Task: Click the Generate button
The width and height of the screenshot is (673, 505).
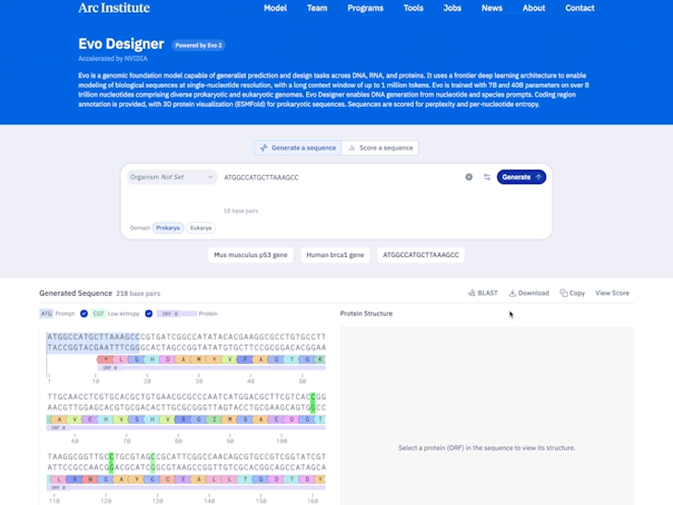Action: pos(521,177)
